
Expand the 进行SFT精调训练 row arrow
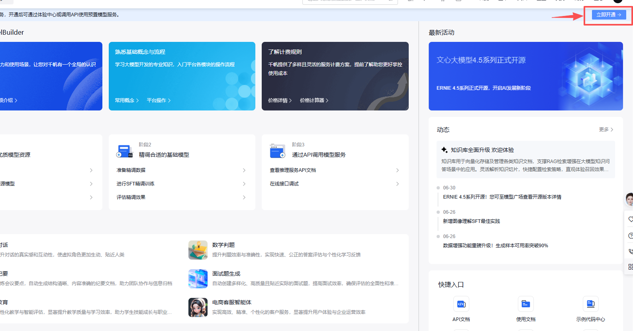coord(244,184)
